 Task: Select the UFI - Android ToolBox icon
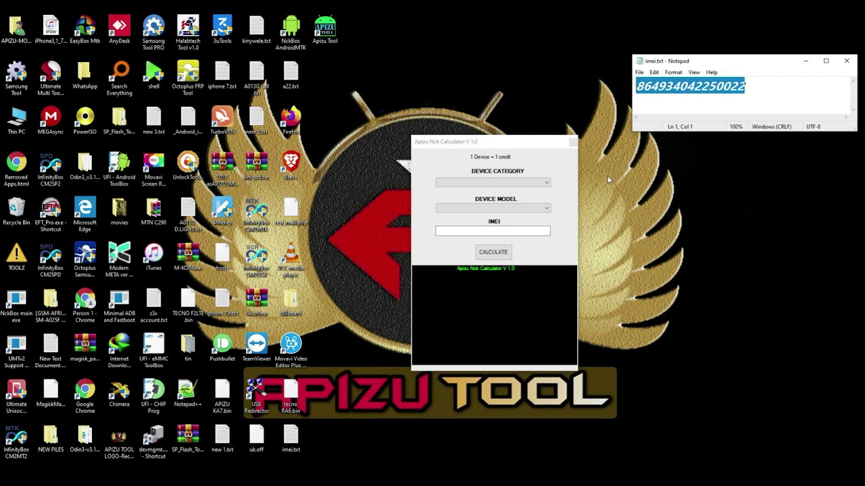(119, 170)
